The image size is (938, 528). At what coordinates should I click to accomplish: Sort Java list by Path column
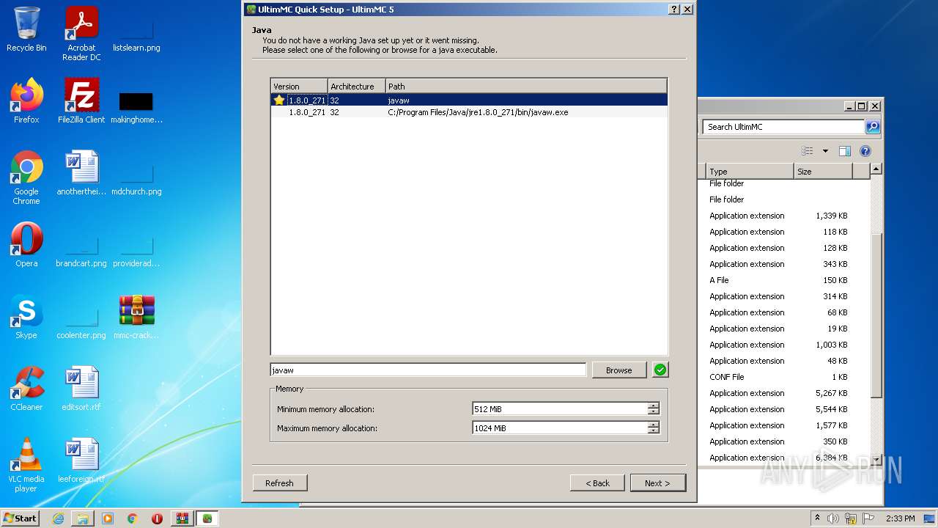coord(526,86)
